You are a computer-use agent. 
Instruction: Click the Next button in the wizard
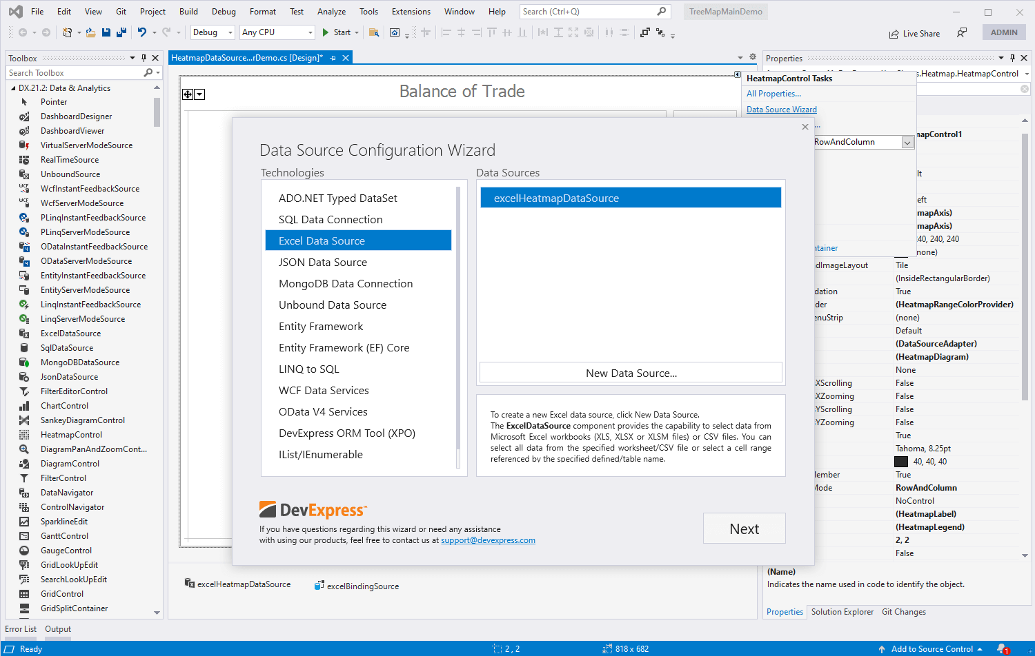pos(744,528)
